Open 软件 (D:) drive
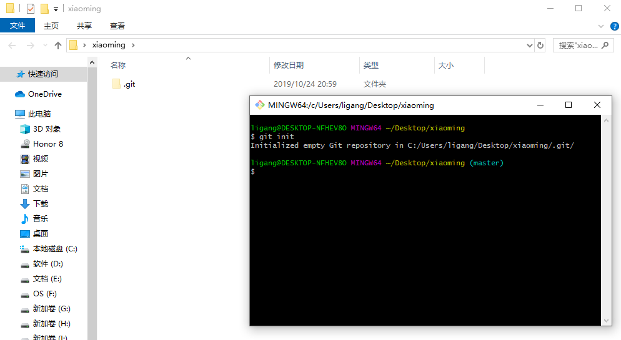Viewport: 621px width, 340px height. [43, 264]
